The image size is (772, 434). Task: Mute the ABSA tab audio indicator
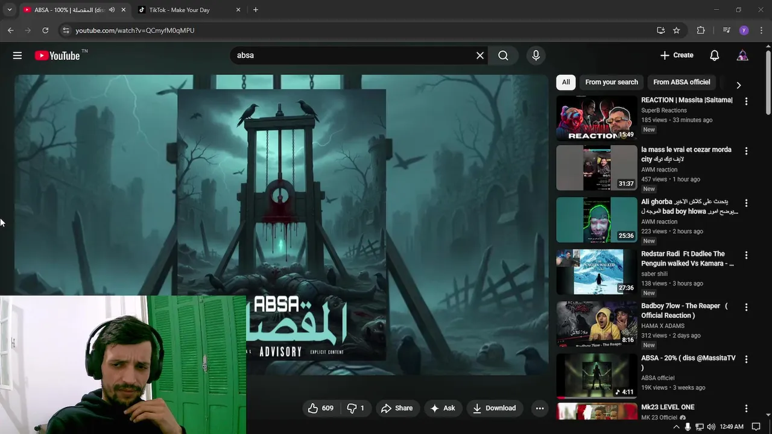click(112, 10)
